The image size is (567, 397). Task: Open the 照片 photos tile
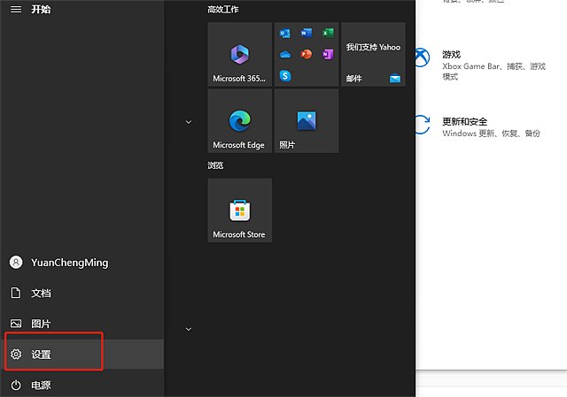pos(307,121)
